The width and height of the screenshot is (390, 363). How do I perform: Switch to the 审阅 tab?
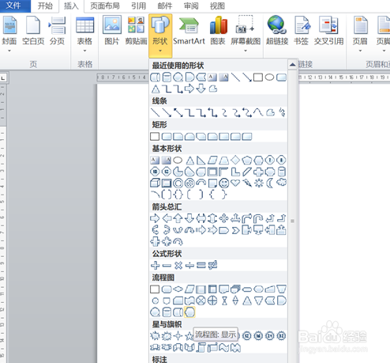[x=191, y=6]
